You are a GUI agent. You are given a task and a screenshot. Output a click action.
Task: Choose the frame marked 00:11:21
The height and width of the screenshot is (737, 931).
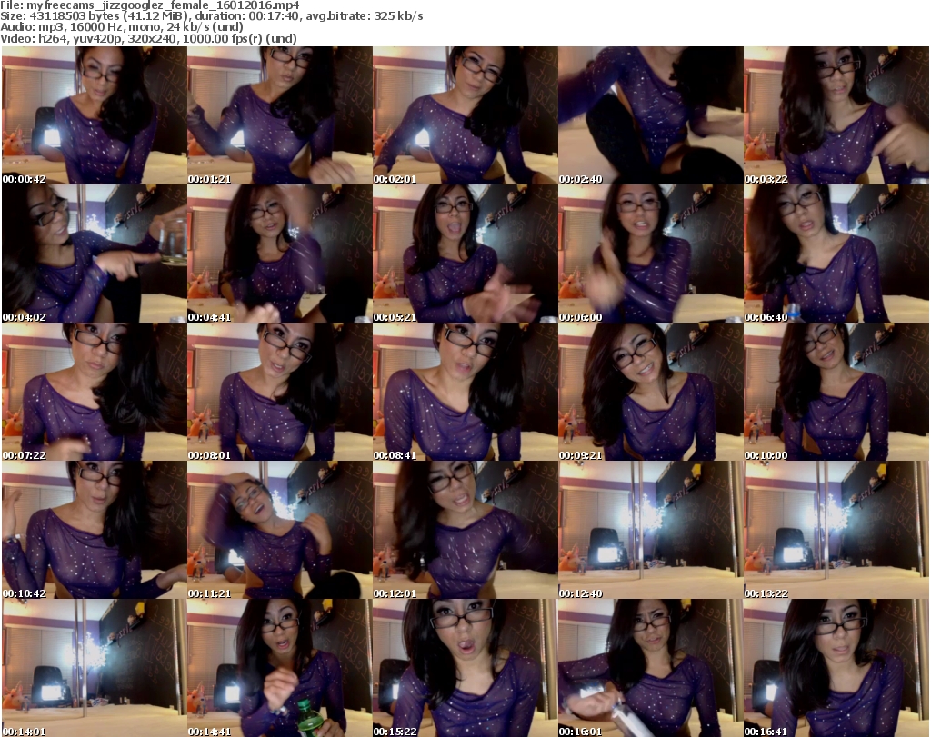[280, 530]
